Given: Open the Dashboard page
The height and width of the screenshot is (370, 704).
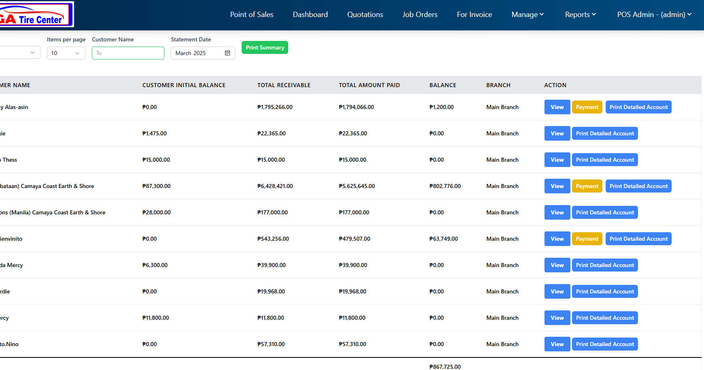Looking at the screenshot, I should (x=310, y=15).
